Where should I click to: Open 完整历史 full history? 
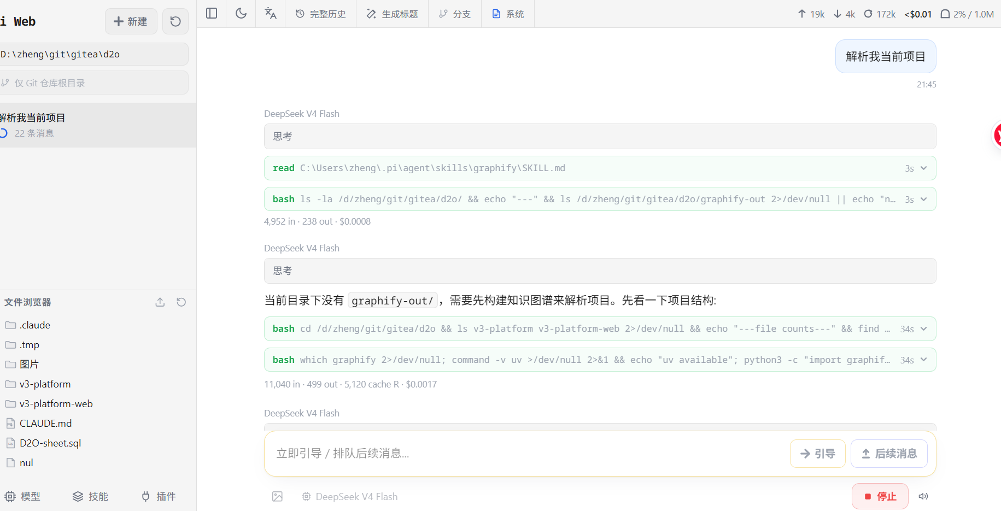point(321,14)
